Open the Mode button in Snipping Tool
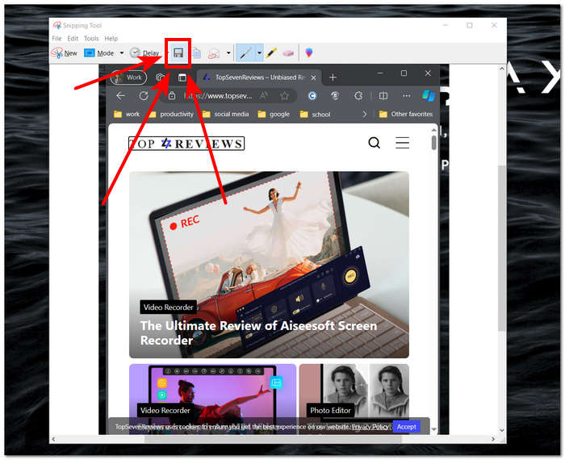 (x=99, y=53)
